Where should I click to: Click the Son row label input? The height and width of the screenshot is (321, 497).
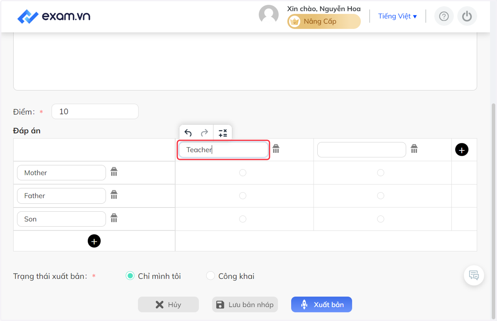(x=61, y=219)
